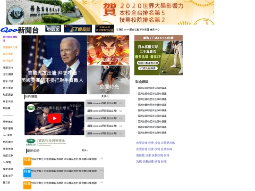Image resolution: width=255 pixels, height=191 pixels.
Task: Click the Qoo新聞台 site logo
Action: pos(19,30)
